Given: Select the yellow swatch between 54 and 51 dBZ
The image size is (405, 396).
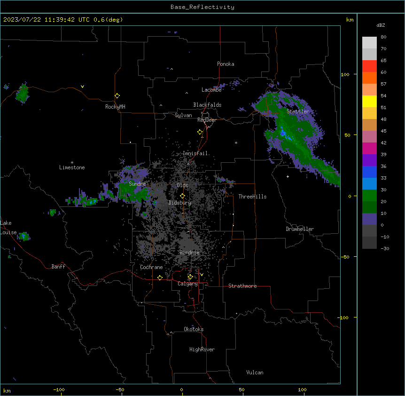Looking at the screenshot, I should pos(369,101).
